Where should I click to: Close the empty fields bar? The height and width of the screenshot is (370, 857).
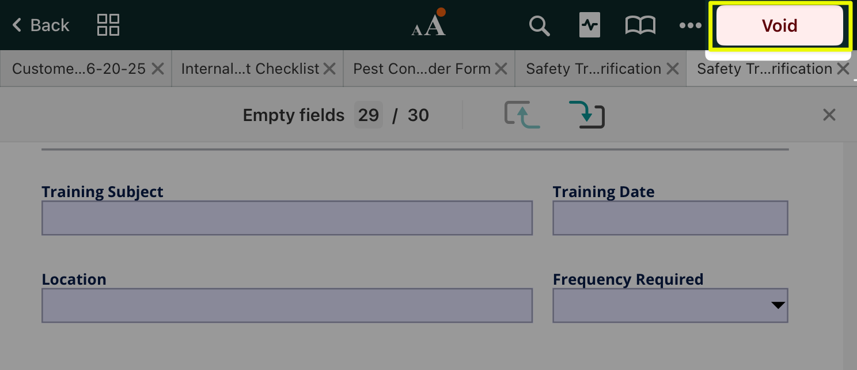click(x=829, y=115)
